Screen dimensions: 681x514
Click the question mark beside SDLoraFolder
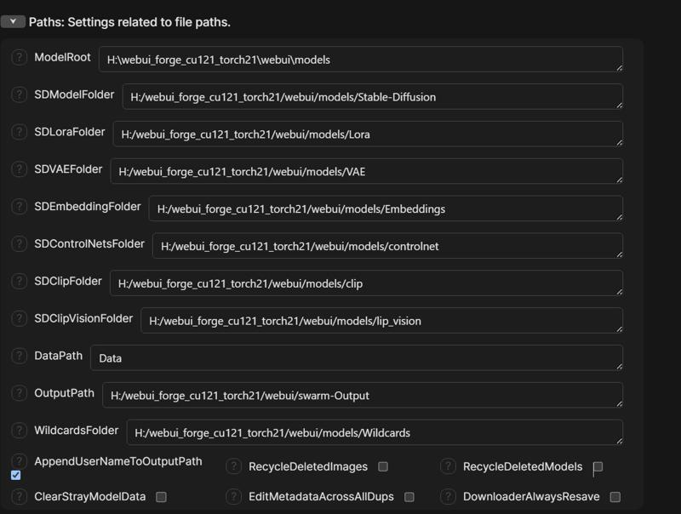(x=19, y=132)
